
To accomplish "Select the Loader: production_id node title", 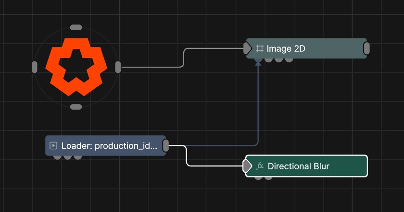I will point(109,146).
